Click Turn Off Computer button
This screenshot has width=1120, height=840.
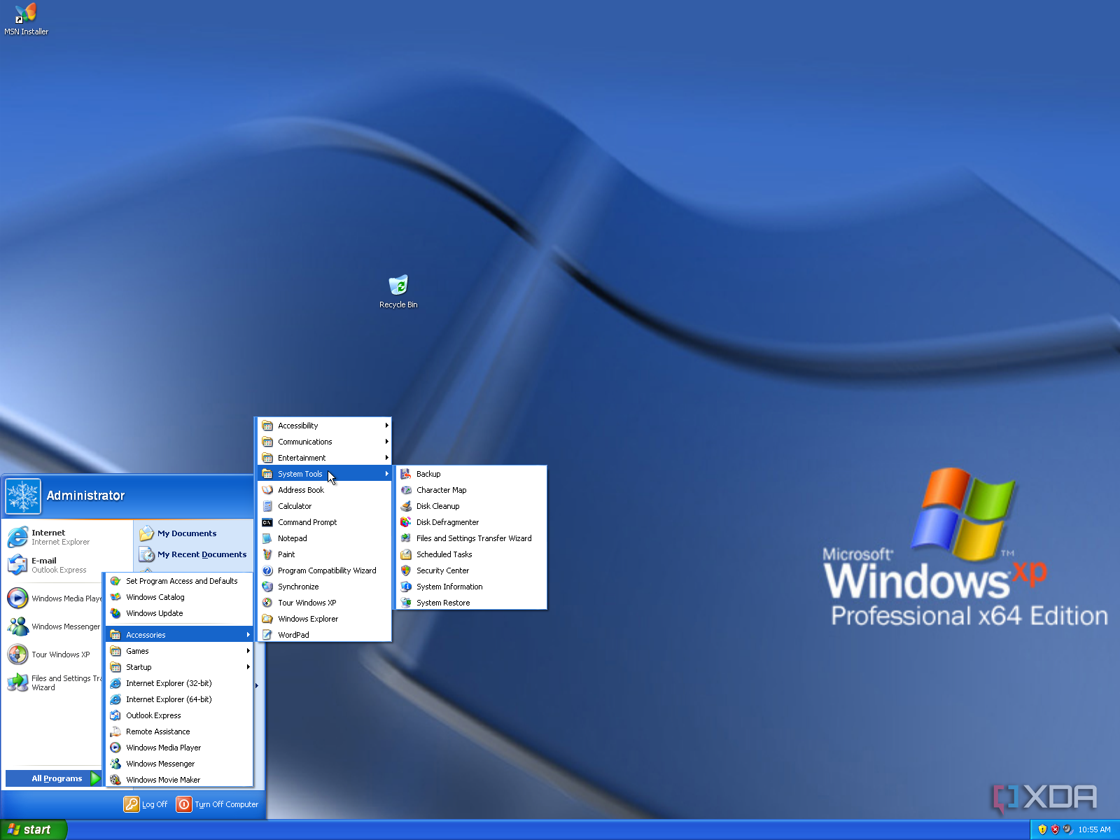218,804
